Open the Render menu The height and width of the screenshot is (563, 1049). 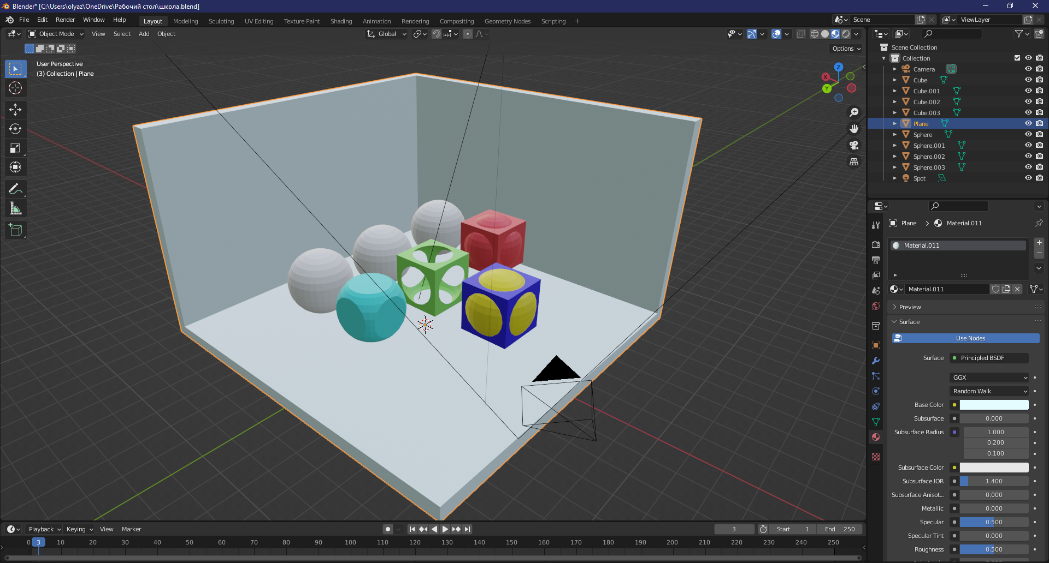(x=65, y=20)
